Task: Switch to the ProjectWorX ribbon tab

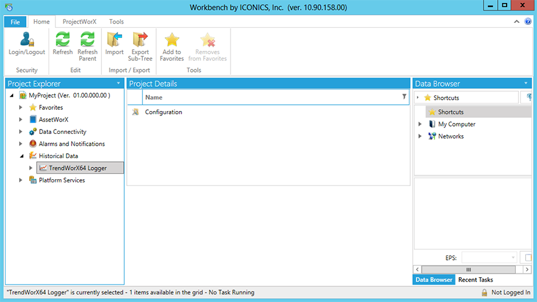Action: pyautogui.click(x=80, y=22)
